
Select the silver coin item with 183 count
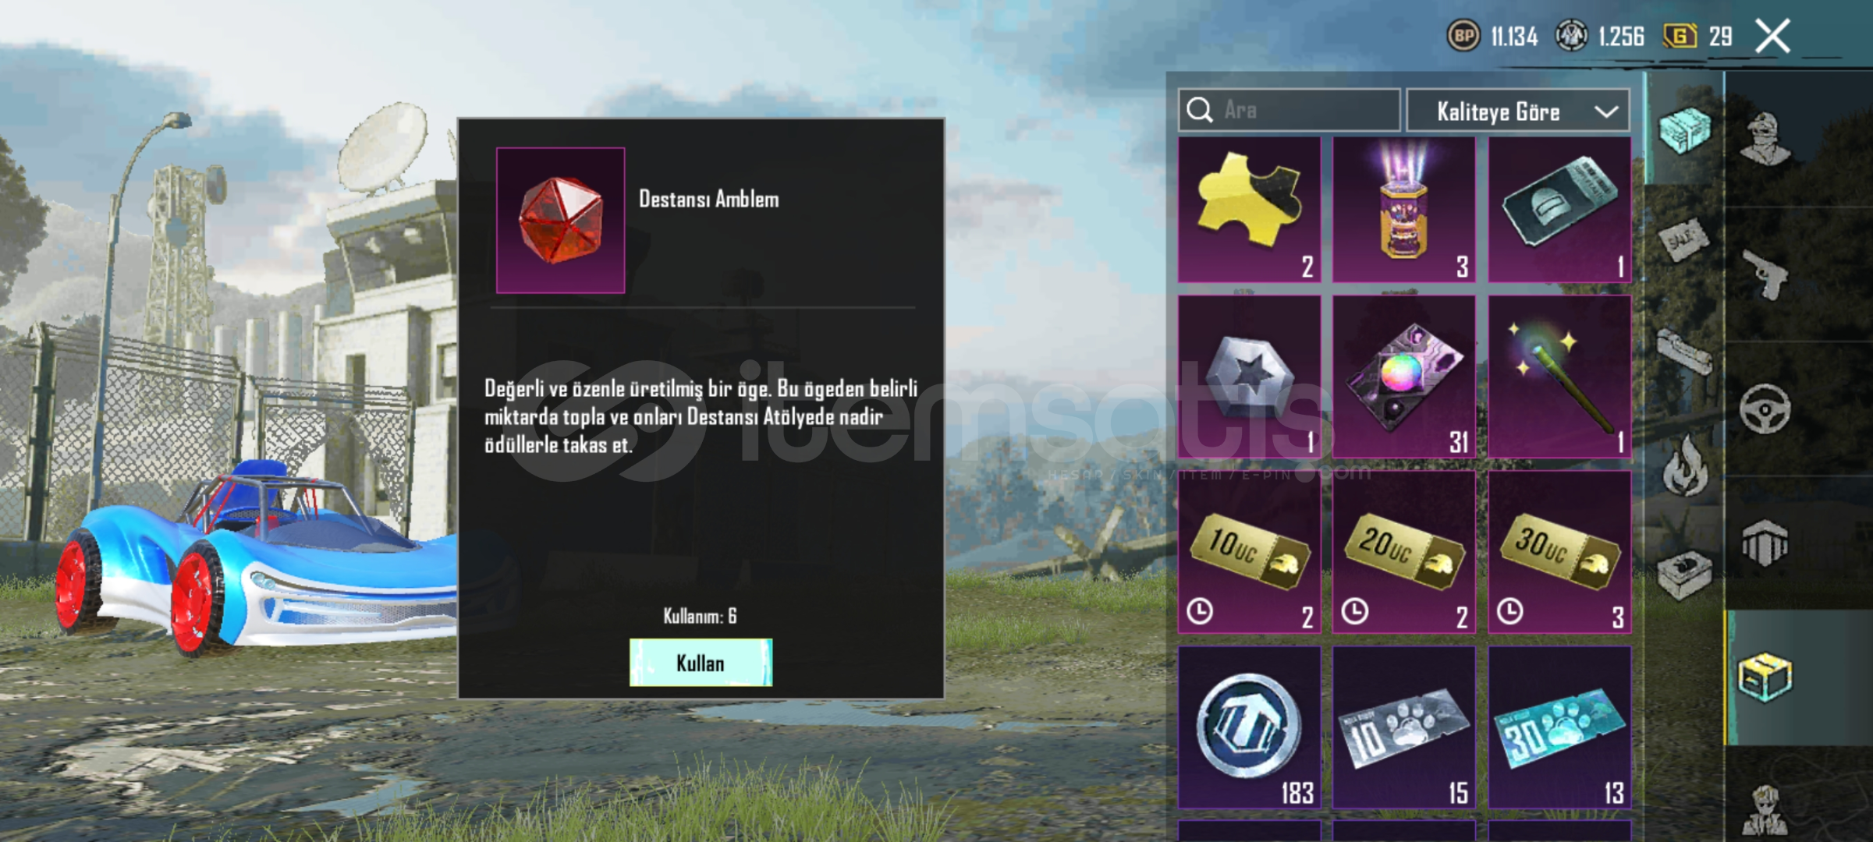coord(1249,727)
